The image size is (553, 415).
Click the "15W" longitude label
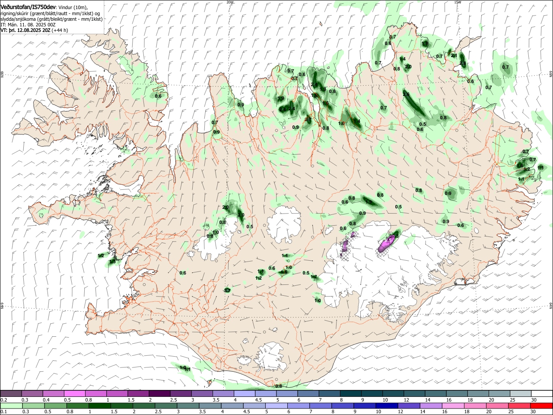pos(458,2)
